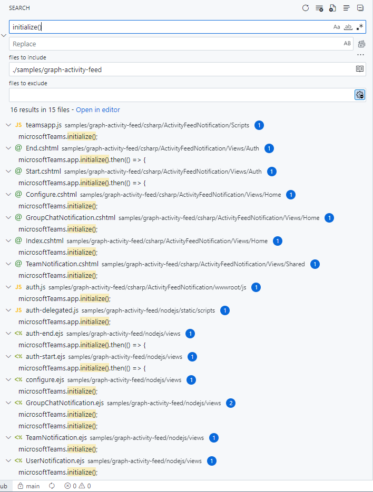Disable Use Exclude Settings and Ignore Files
Screen dimensions: 373x492
[x=359, y=95]
